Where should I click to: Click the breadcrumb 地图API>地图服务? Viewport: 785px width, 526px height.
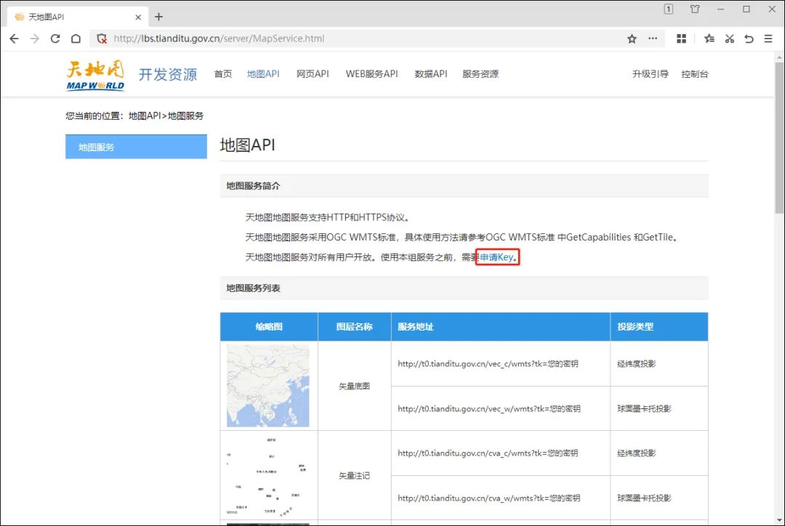click(166, 116)
